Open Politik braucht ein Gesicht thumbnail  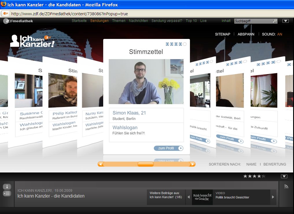pos(202,197)
